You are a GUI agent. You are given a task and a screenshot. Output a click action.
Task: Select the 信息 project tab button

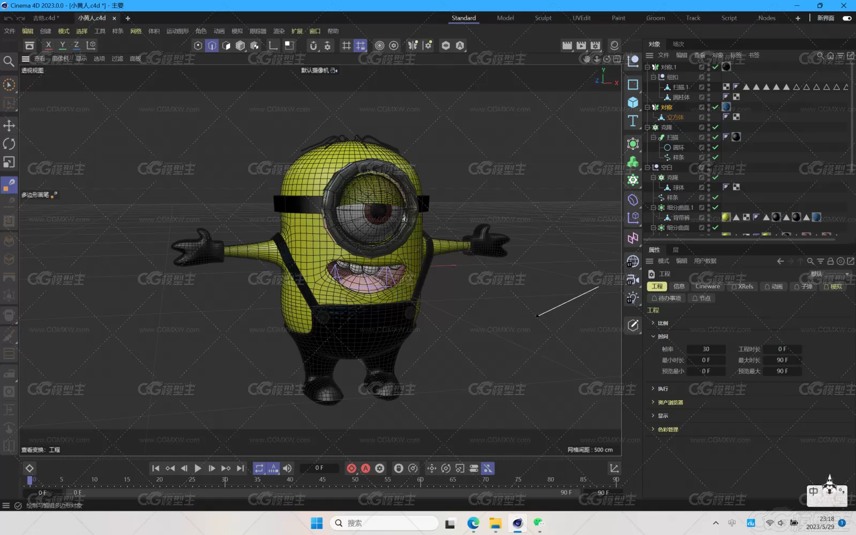pos(679,287)
